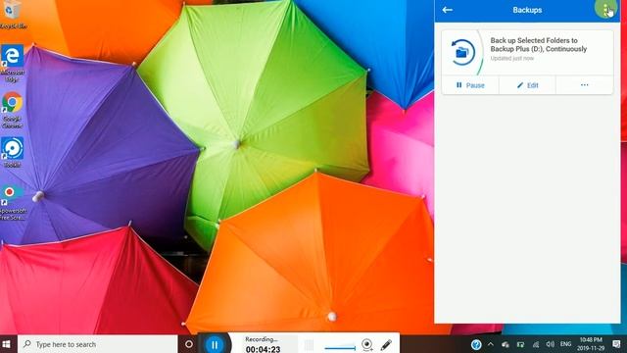Pause the continuous backup
The width and height of the screenshot is (627, 353).
(470, 85)
